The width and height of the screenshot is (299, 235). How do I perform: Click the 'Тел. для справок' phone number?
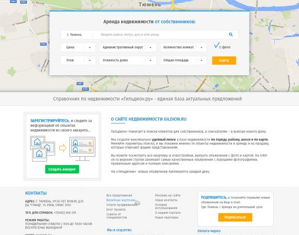point(65,213)
